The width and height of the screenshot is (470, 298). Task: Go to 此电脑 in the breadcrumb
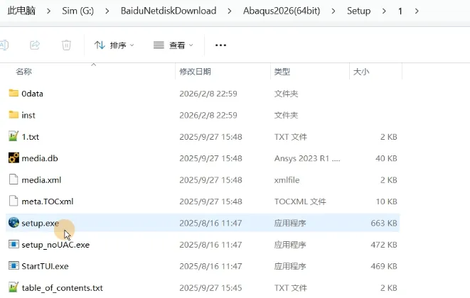[21, 11]
